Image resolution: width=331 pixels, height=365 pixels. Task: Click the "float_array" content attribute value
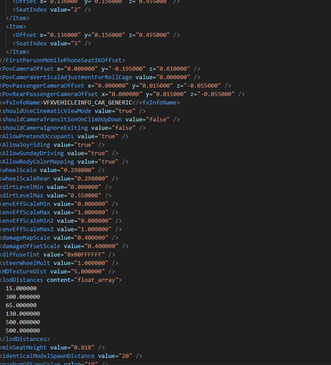96,280
